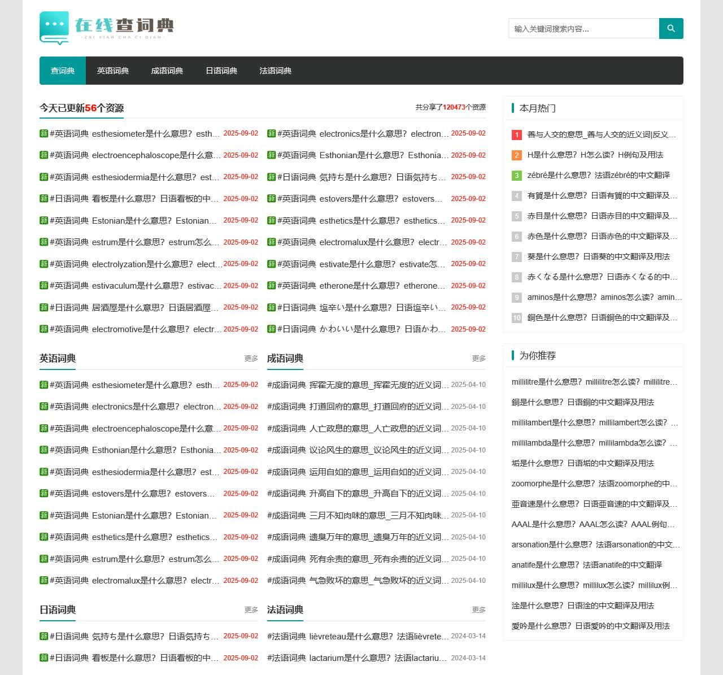Viewport: 723px width, 675px height.
Task: Go to 日语词典 navigation tab
Action: pos(221,71)
